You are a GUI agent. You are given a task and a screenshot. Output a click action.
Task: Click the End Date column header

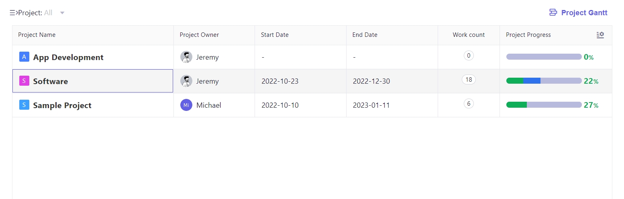[365, 35]
